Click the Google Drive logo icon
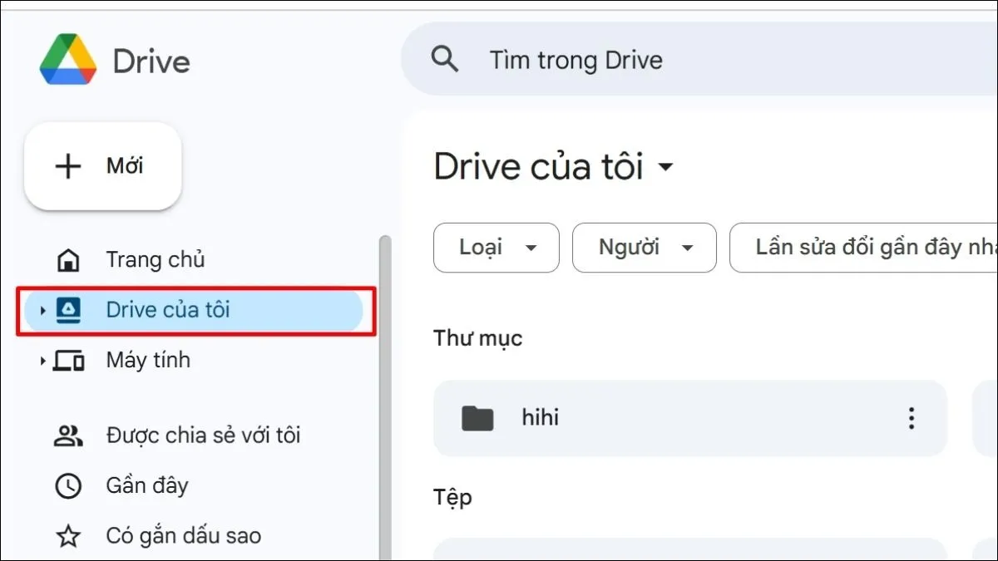The width and height of the screenshot is (998, 561). click(x=68, y=60)
